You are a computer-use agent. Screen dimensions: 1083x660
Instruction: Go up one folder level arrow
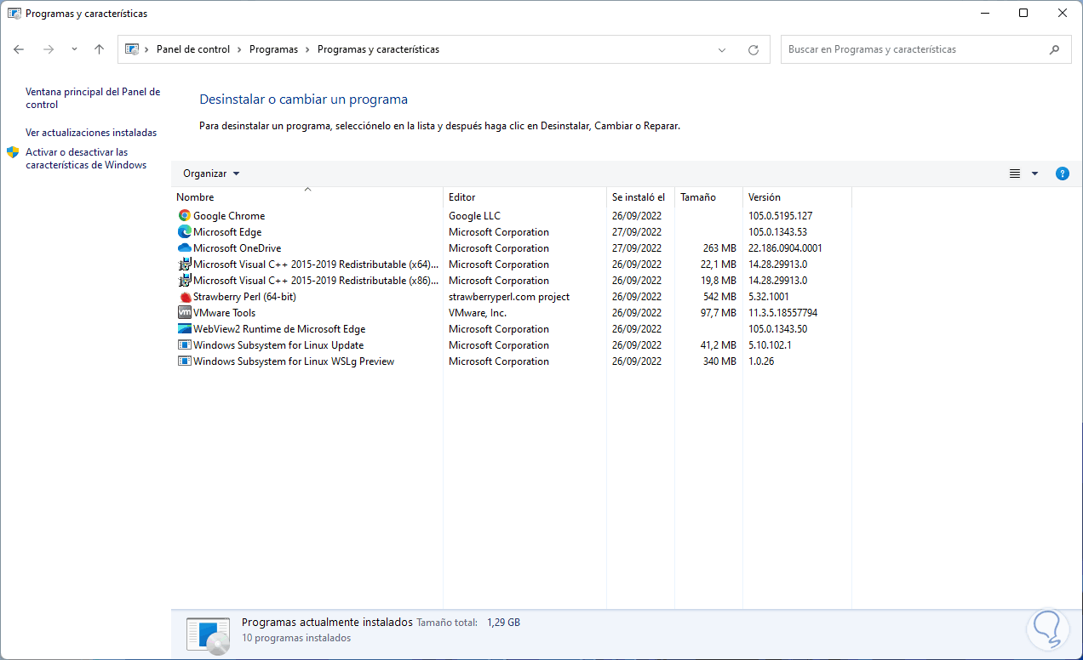coord(99,49)
